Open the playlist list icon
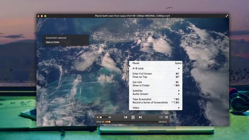Viewport: 249px width, 140px height. click(x=167, y=117)
